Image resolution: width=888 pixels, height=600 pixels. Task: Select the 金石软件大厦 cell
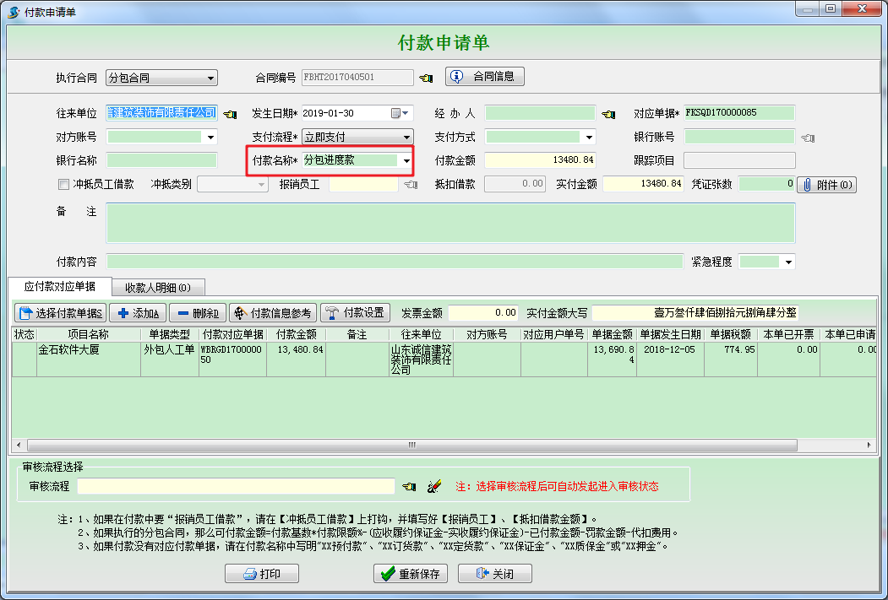point(89,359)
